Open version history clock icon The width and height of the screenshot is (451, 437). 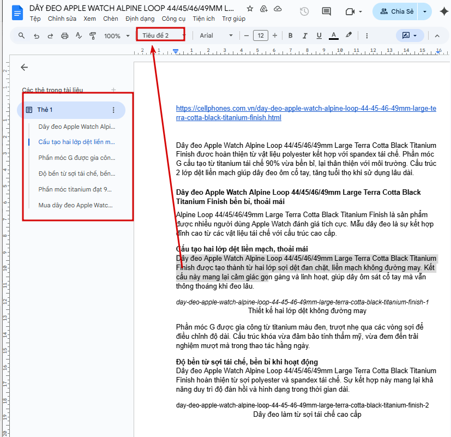[x=304, y=11]
